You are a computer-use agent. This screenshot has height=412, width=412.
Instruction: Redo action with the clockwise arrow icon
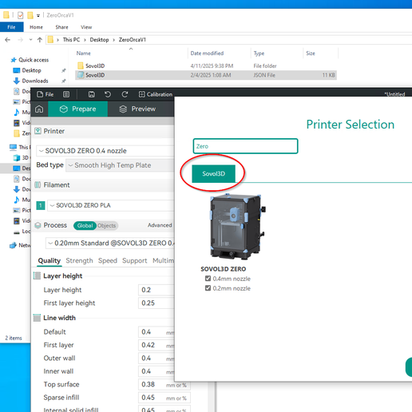coord(125,94)
